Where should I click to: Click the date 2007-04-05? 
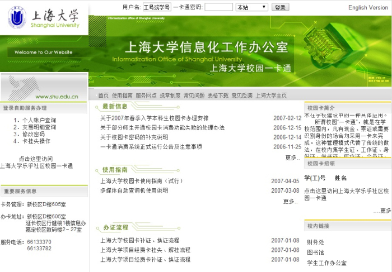point(285,181)
